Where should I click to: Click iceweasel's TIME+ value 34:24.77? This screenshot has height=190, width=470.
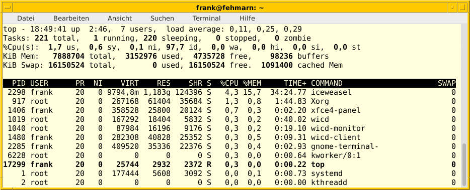pos(288,92)
